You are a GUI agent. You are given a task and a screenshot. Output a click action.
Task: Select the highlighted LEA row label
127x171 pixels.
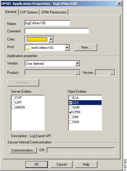tap(76, 103)
